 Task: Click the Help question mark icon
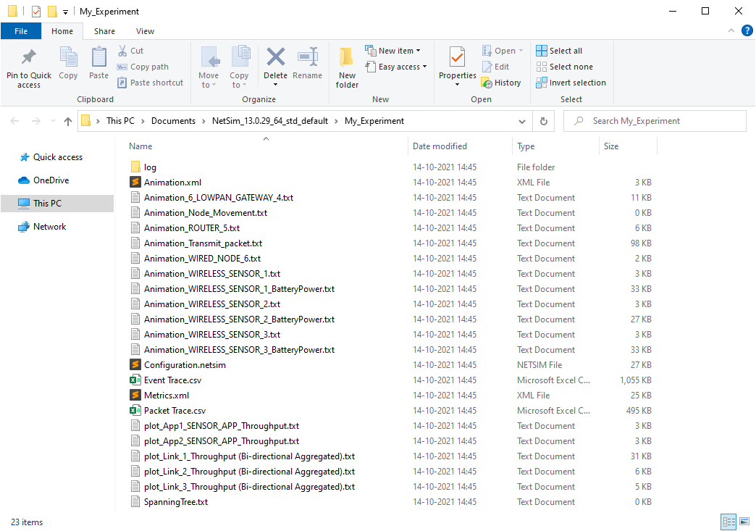tap(747, 31)
